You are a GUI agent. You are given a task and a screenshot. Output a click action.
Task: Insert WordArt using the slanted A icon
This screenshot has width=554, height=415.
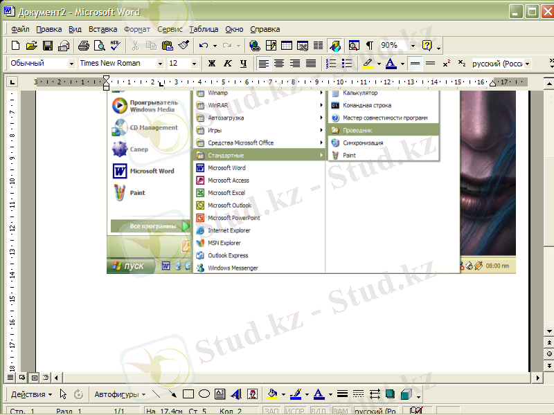236,394
